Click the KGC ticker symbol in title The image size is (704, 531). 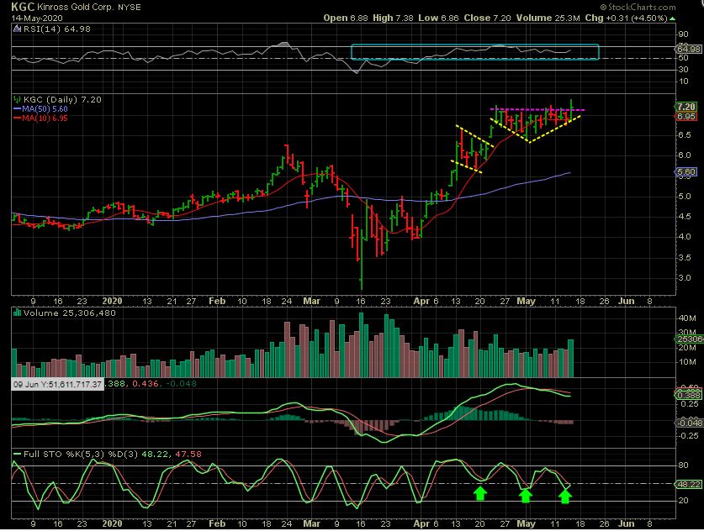click(23, 7)
